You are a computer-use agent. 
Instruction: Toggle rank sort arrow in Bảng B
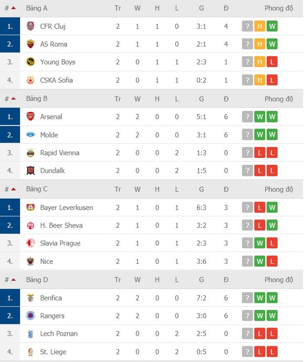point(14,99)
